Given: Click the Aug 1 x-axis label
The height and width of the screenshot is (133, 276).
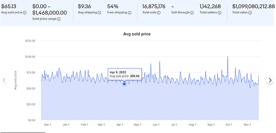Looking at the screenshot, I should pos(193,125).
